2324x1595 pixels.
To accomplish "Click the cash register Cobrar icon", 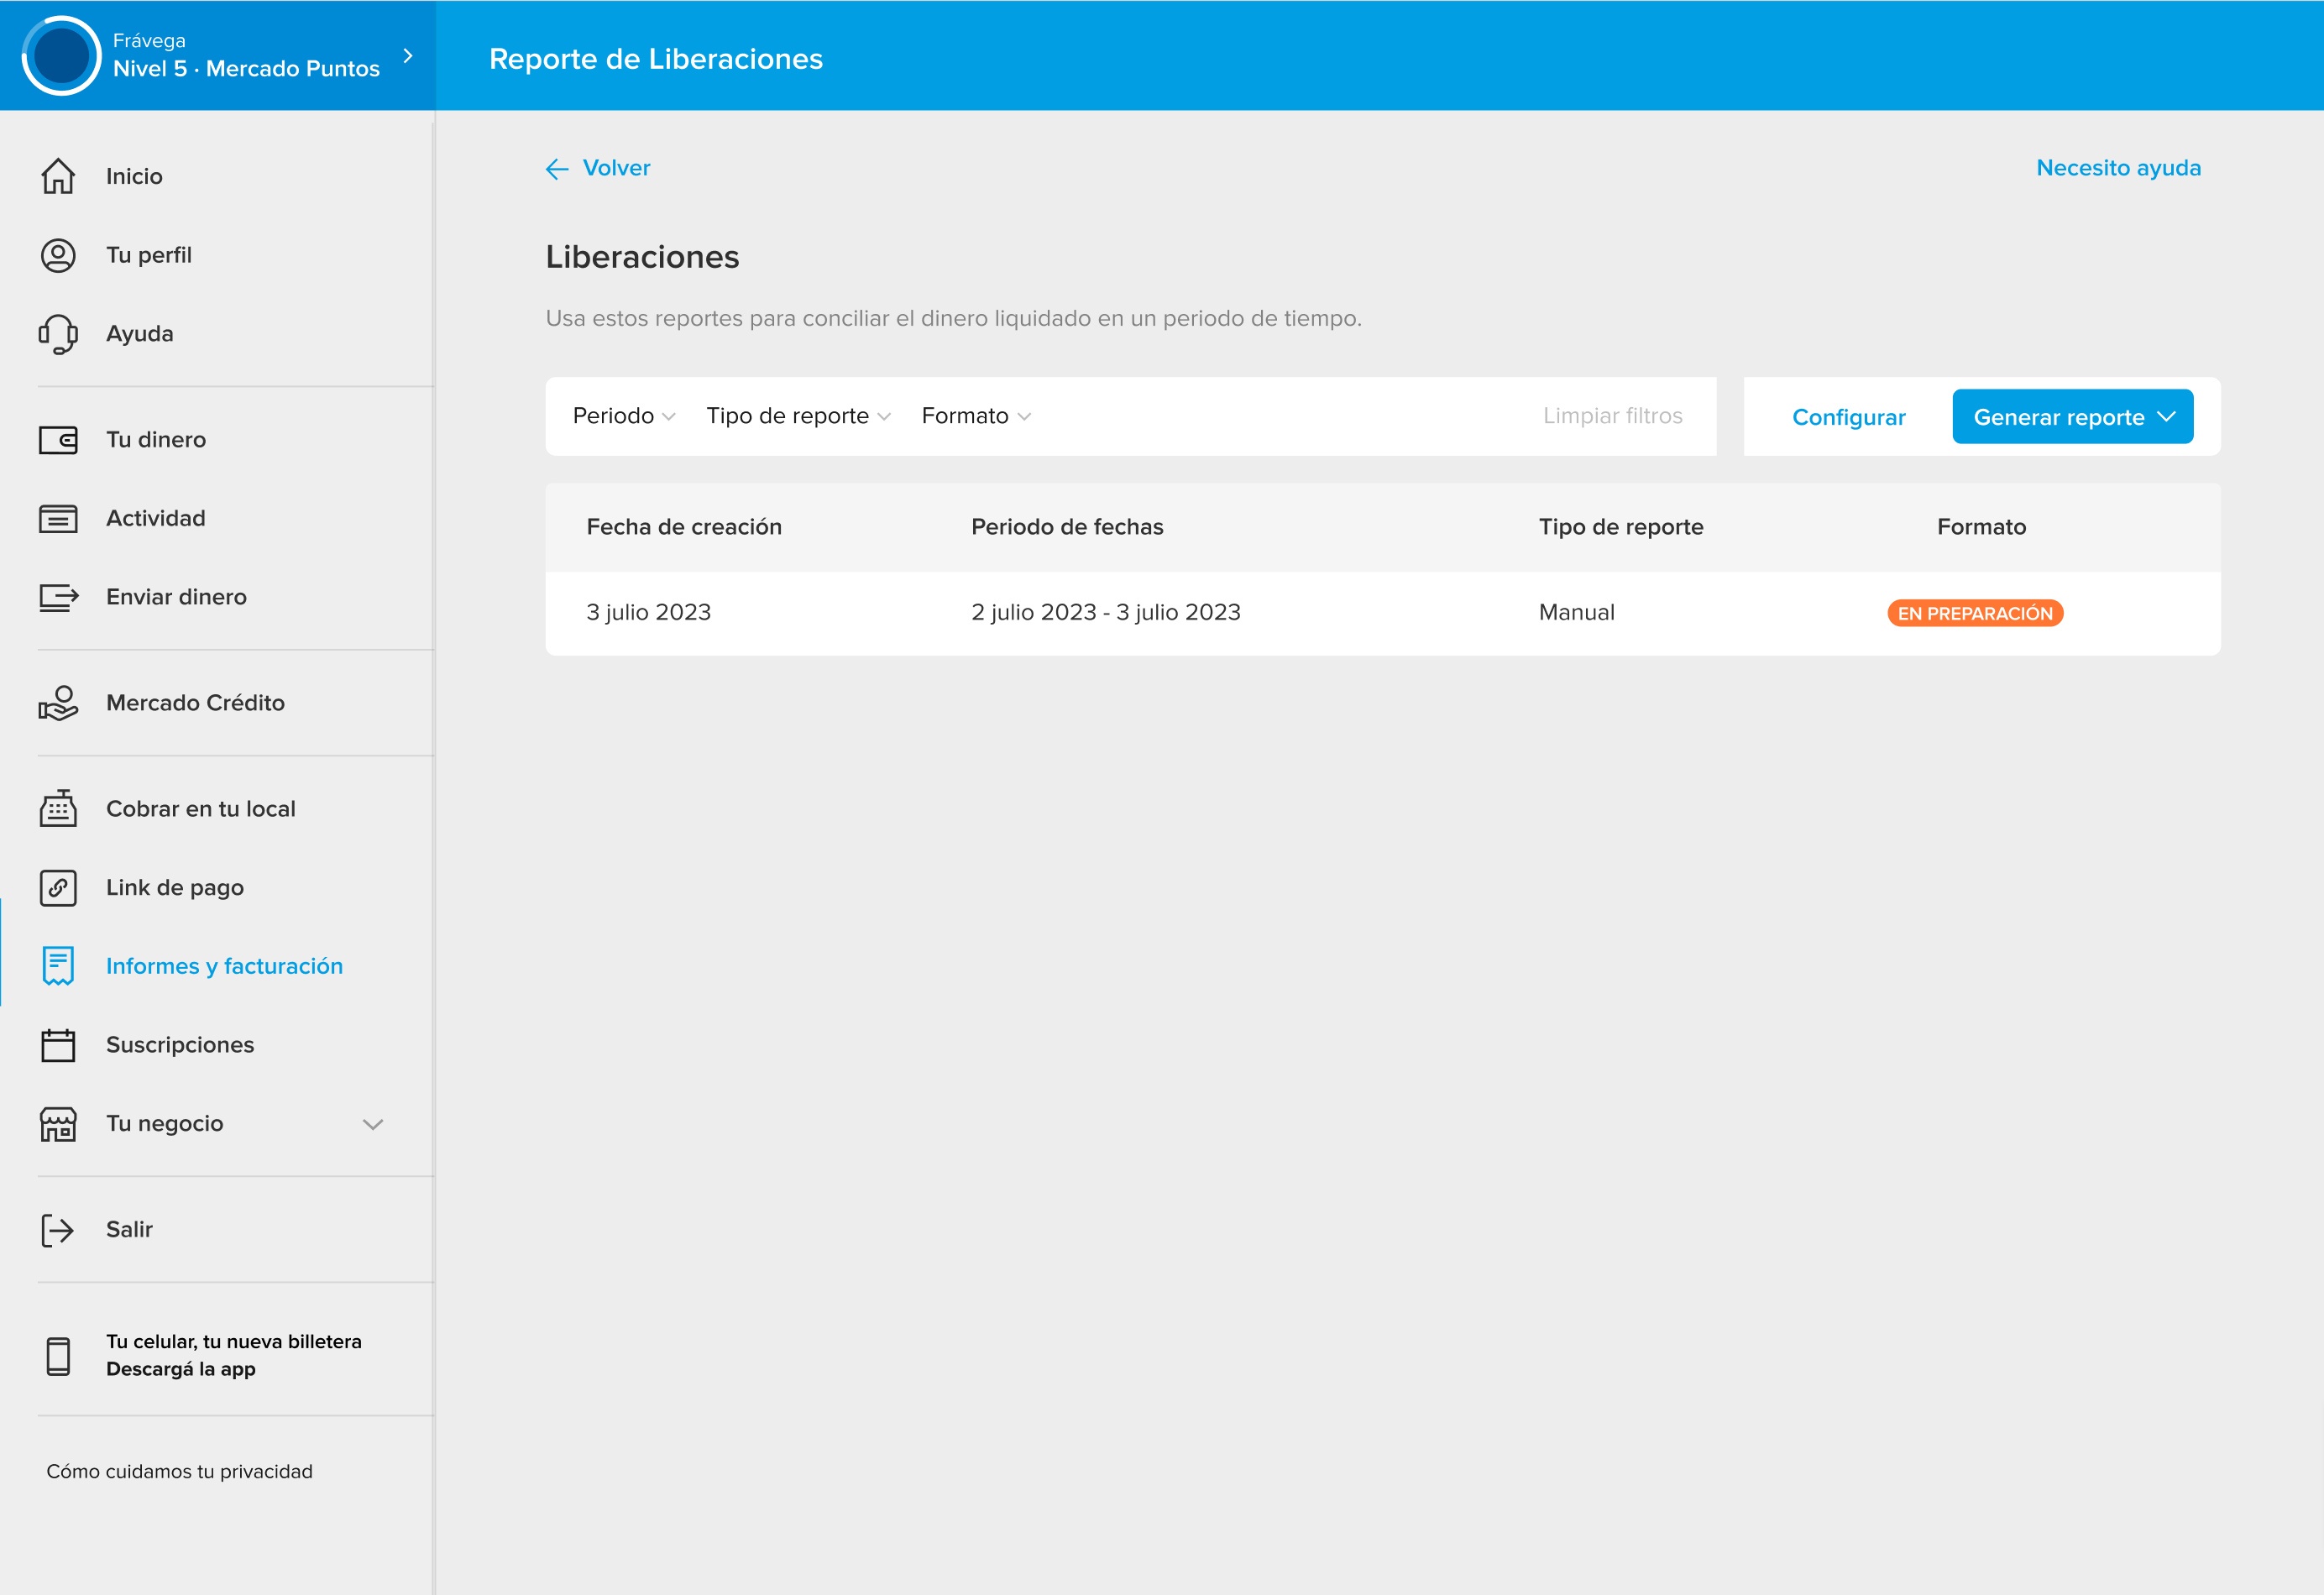I will click(58, 808).
